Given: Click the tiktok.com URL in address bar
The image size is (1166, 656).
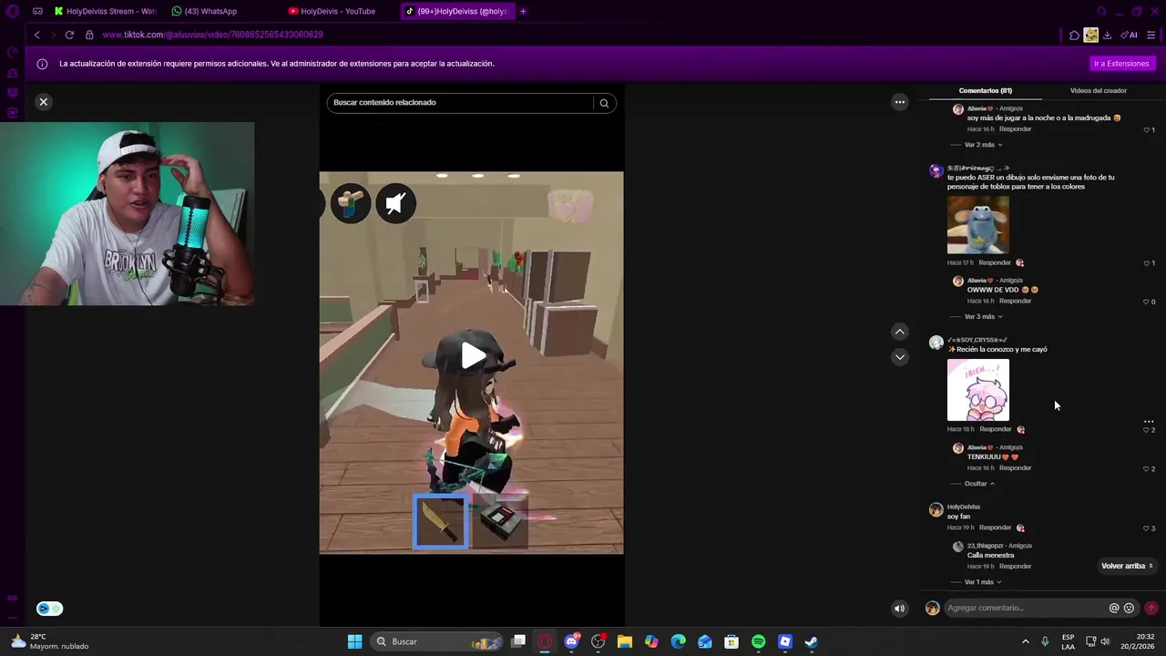Looking at the screenshot, I should pos(212,35).
